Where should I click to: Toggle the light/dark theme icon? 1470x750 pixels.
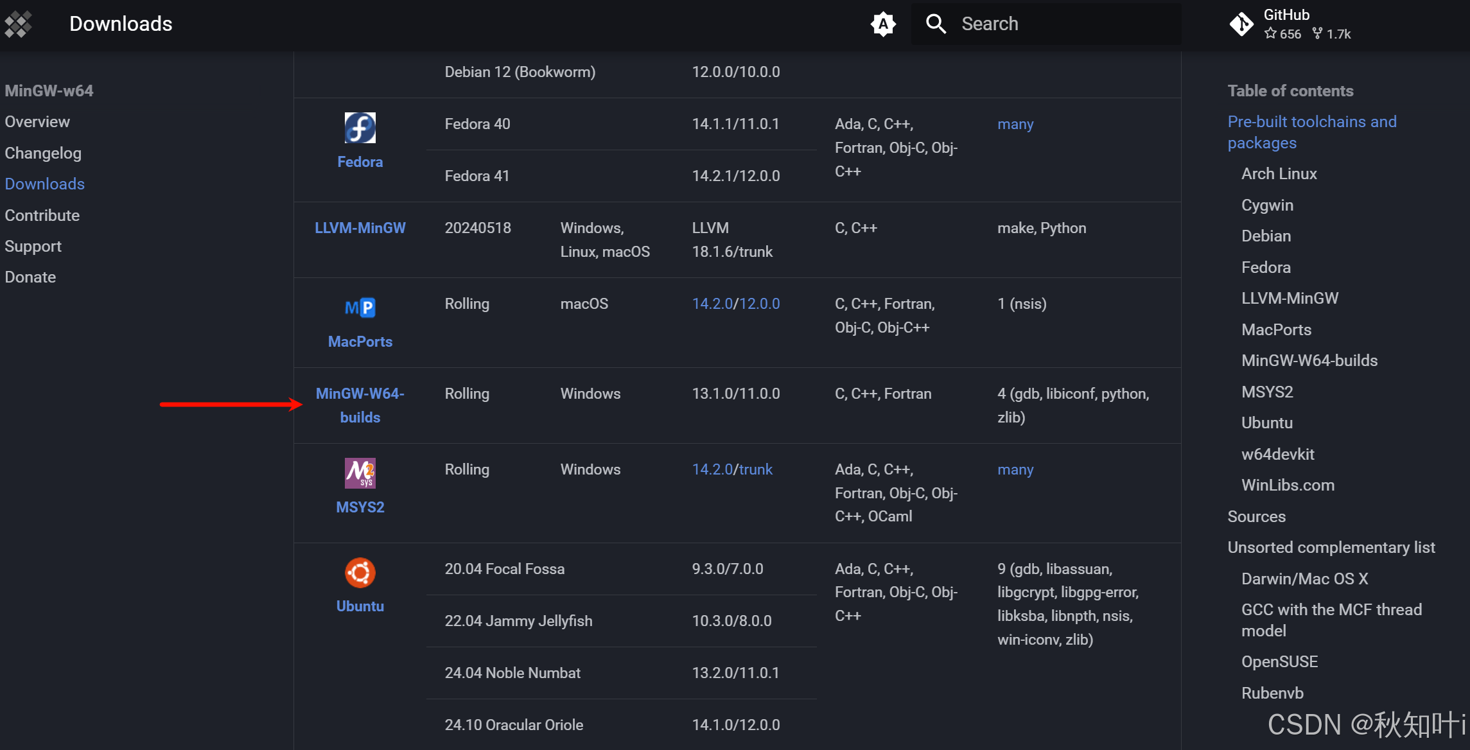883,24
